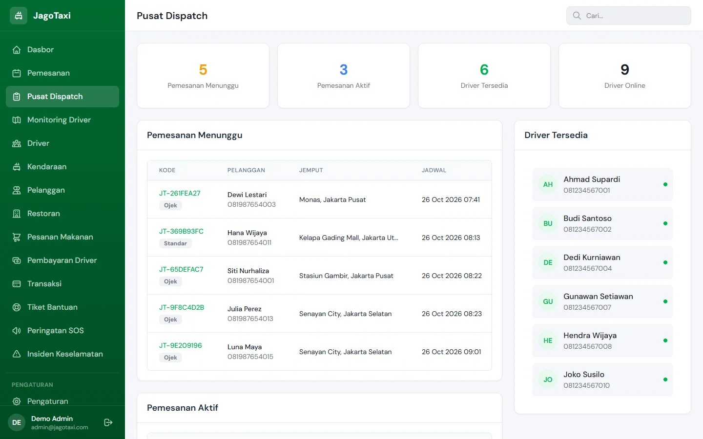This screenshot has width=703, height=439.
Task: Click the JagoTaxi logo icon
Action: click(x=19, y=16)
